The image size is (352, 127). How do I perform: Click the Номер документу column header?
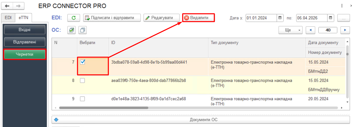pyautogui.click(x=325, y=53)
